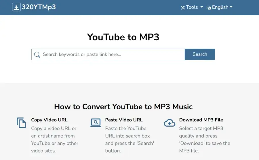The width and height of the screenshot is (259, 160).
Task: Click the language translate icon
Action: [x=209, y=7]
